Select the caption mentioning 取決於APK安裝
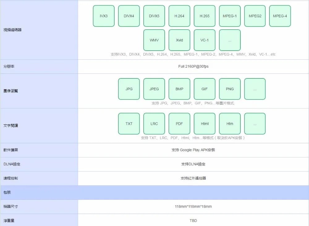This screenshot has width=309, height=226. click(193, 138)
